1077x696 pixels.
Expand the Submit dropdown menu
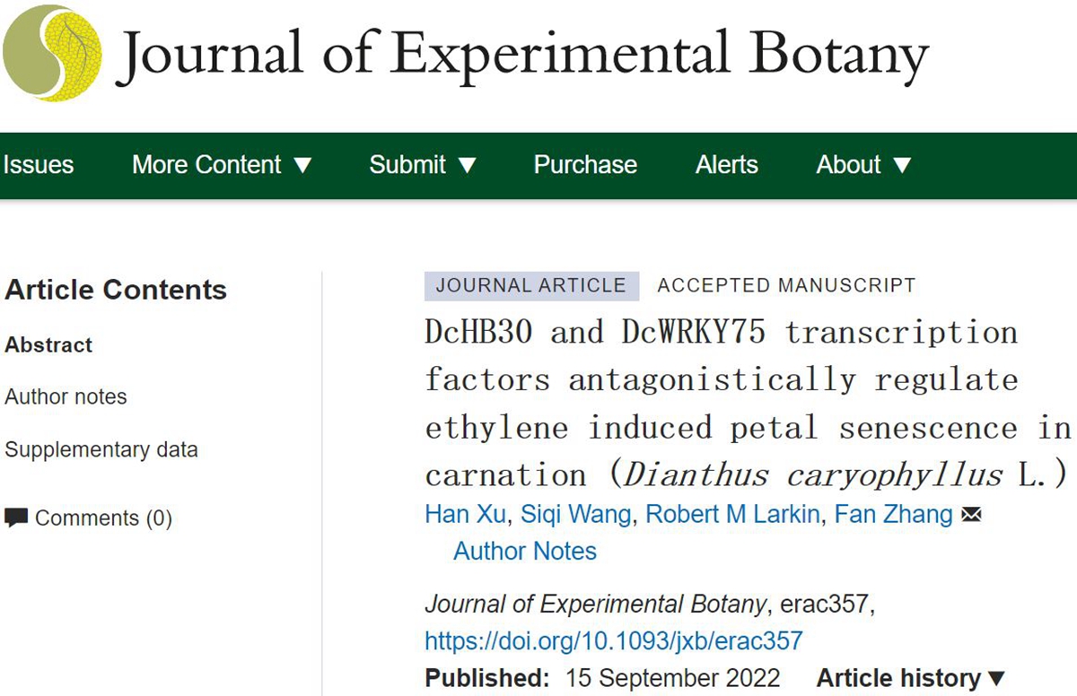(x=423, y=165)
